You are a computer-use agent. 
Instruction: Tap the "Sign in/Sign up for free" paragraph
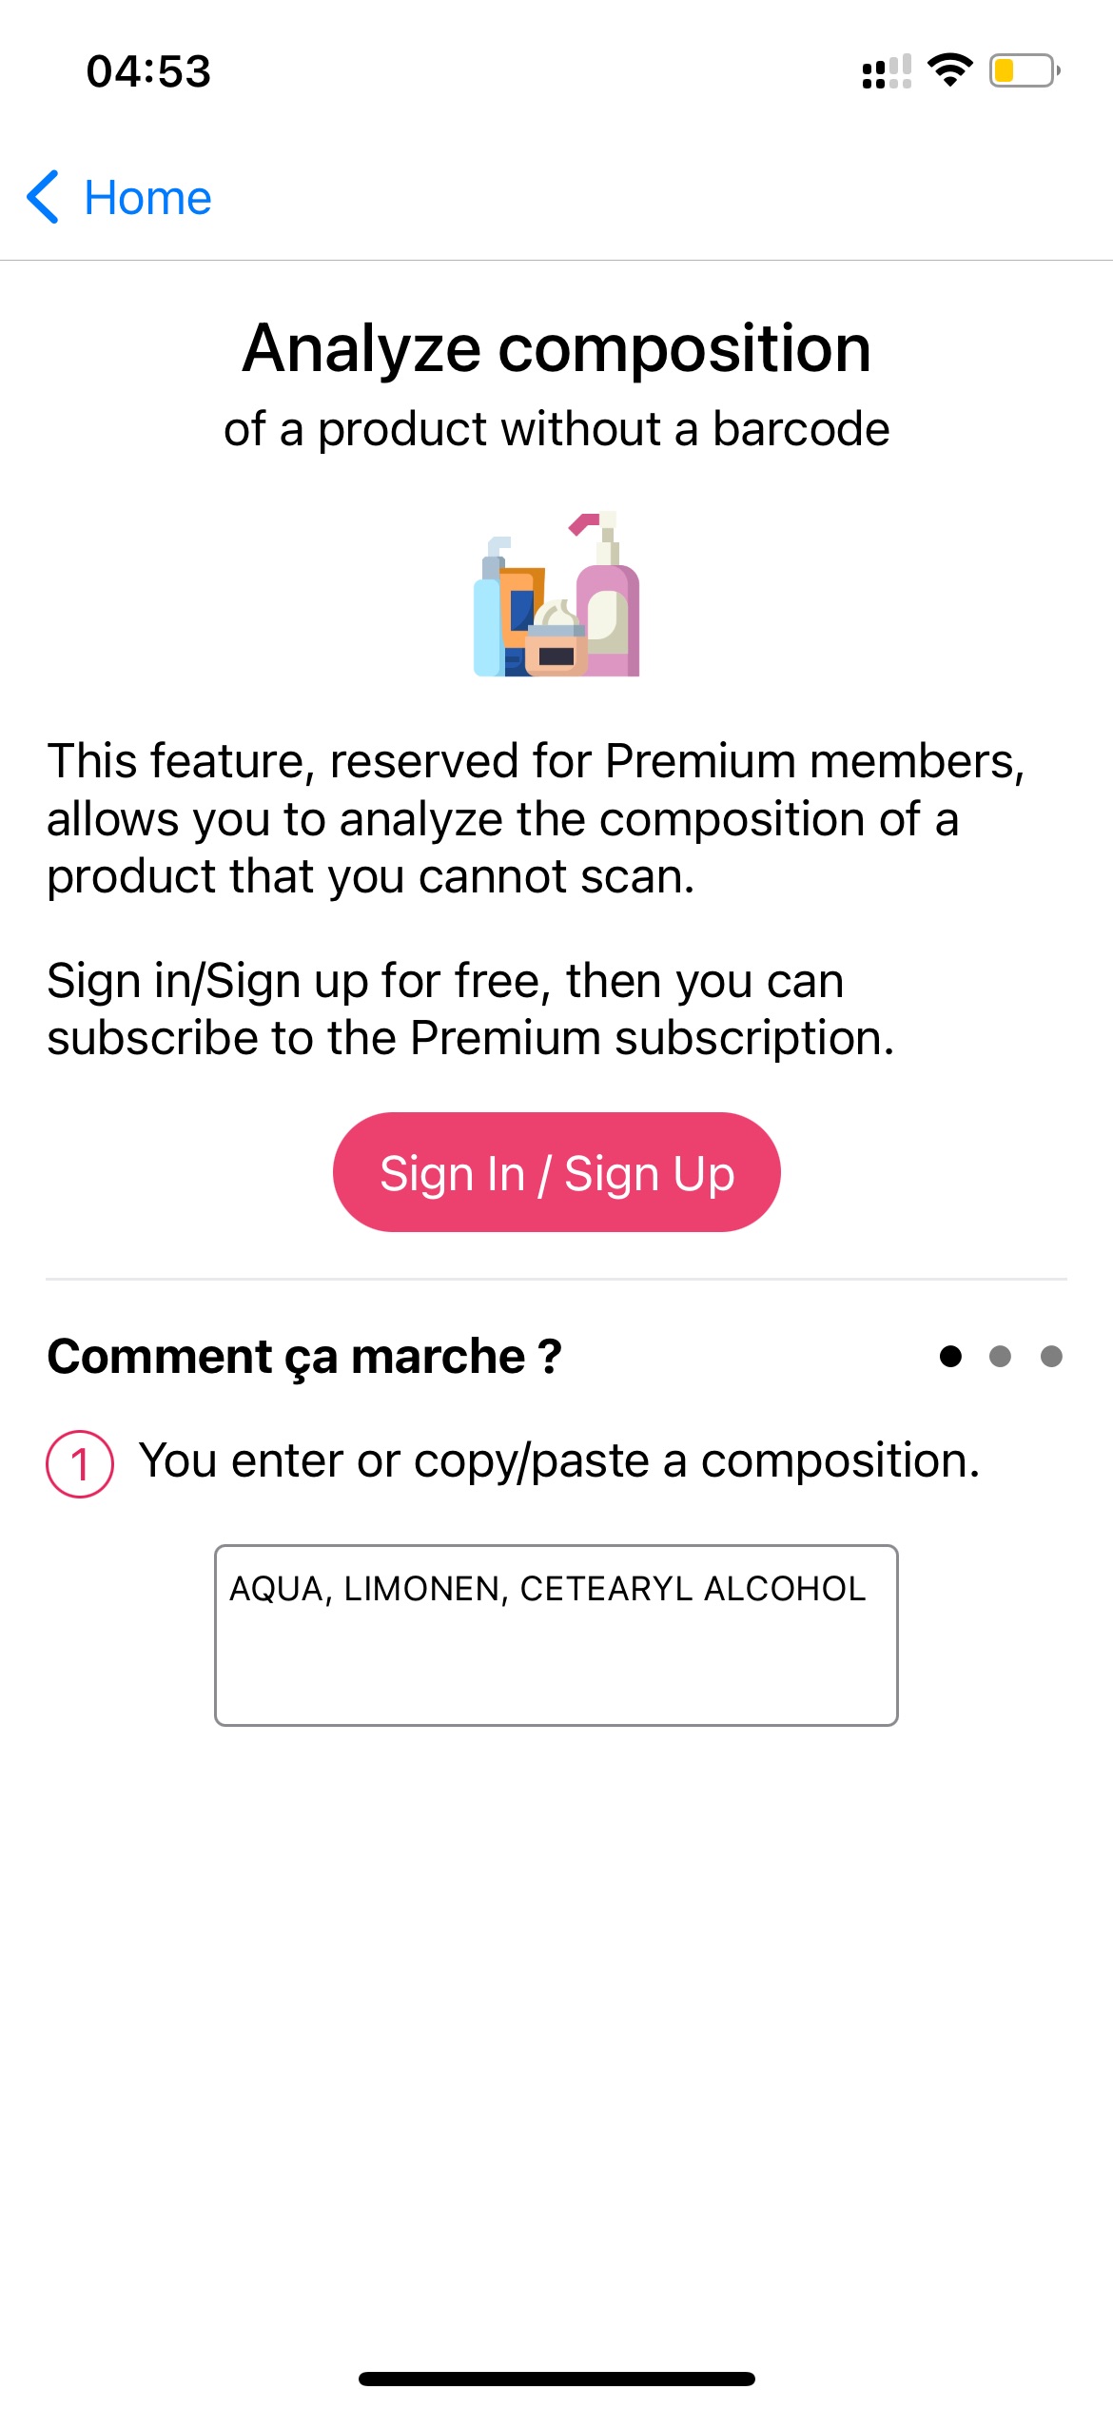471,1009
